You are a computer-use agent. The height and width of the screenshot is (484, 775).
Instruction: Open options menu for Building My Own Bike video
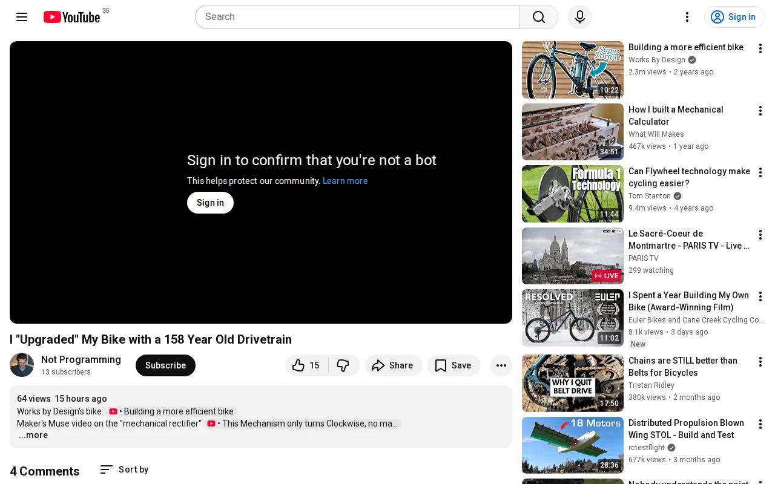click(x=760, y=296)
